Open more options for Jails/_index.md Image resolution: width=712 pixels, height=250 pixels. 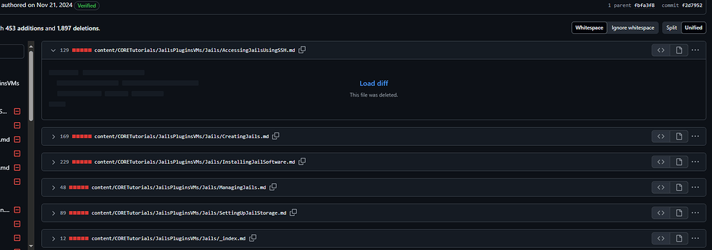(695, 237)
